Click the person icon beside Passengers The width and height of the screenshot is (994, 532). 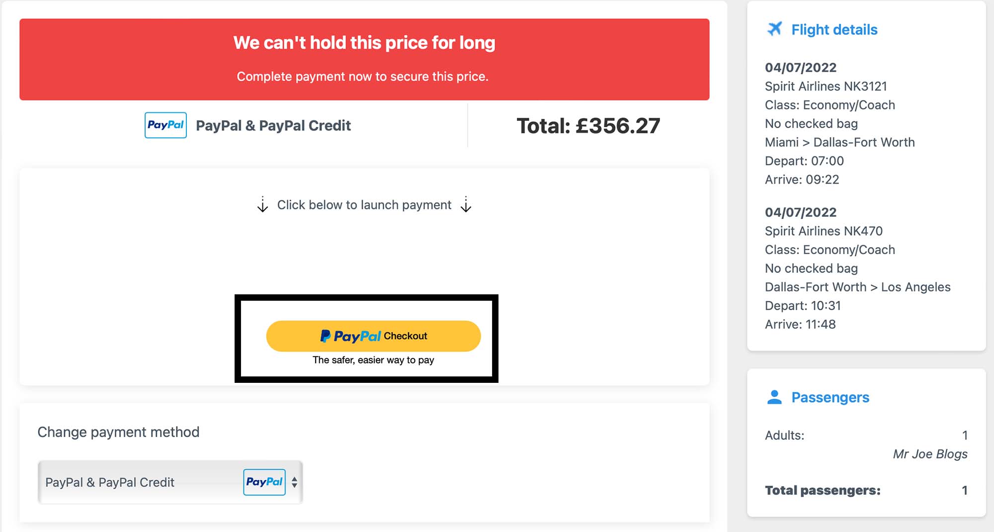[774, 397]
